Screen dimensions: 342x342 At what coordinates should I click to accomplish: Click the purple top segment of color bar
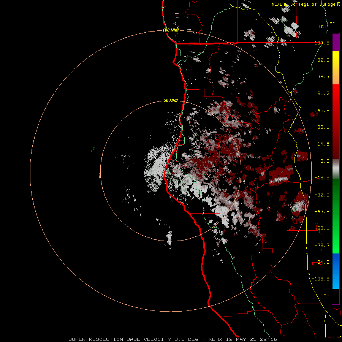click(x=336, y=42)
